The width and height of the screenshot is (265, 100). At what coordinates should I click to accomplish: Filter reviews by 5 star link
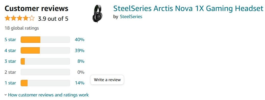click(x=10, y=40)
